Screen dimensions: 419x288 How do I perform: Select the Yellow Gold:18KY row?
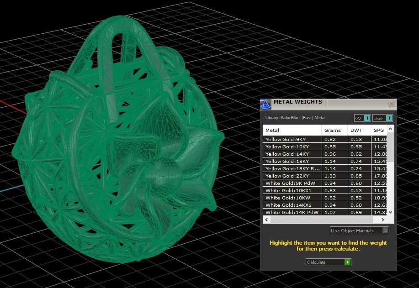pyautogui.click(x=325, y=161)
